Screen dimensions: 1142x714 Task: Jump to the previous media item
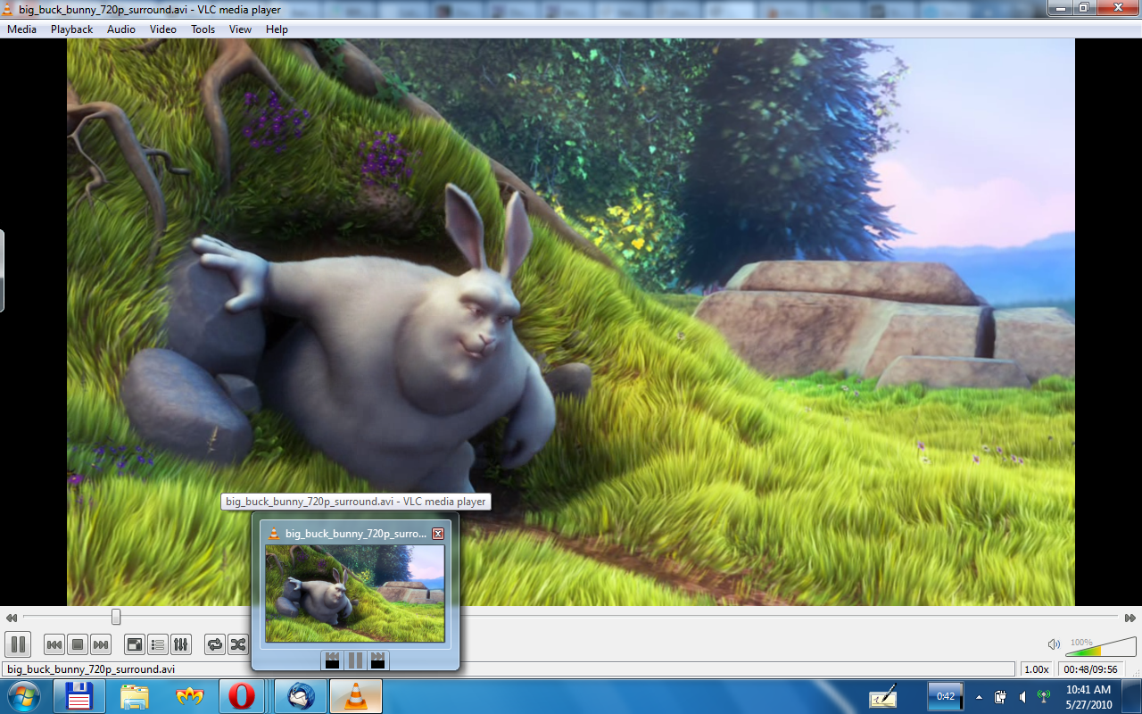tap(54, 644)
